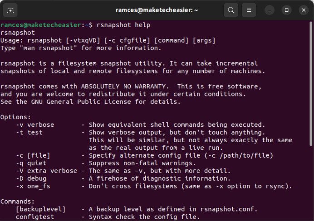This screenshot has width=314, height=221.
Task: Click the '-D debug' option
Action: 31,178
